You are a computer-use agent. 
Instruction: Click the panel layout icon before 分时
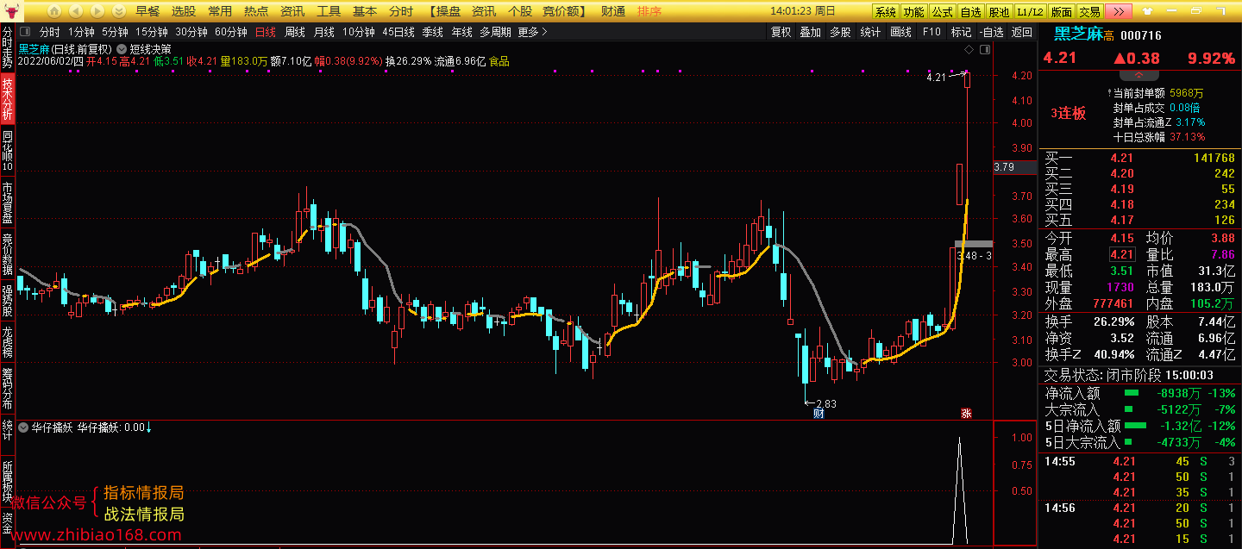(25, 32)
